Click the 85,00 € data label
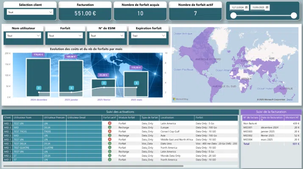303x169 pixels. point(103,75)
